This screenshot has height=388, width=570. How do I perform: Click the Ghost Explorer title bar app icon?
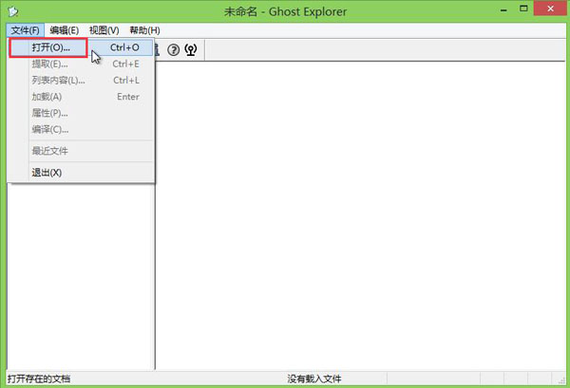(x=13, y=11)
